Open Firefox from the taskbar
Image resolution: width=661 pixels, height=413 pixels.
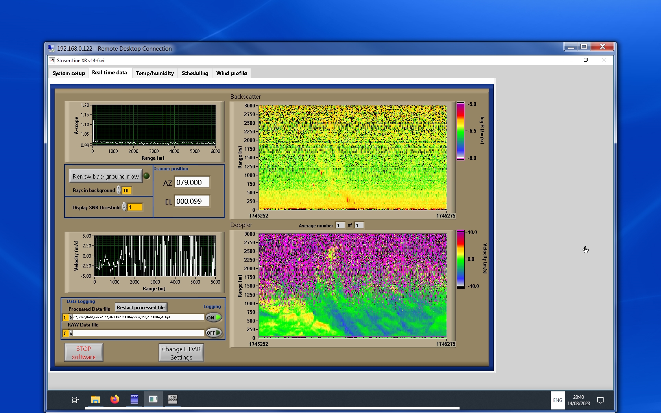pyautogui.click(x=114, y=399)
